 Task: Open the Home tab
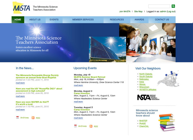point(18,19)
